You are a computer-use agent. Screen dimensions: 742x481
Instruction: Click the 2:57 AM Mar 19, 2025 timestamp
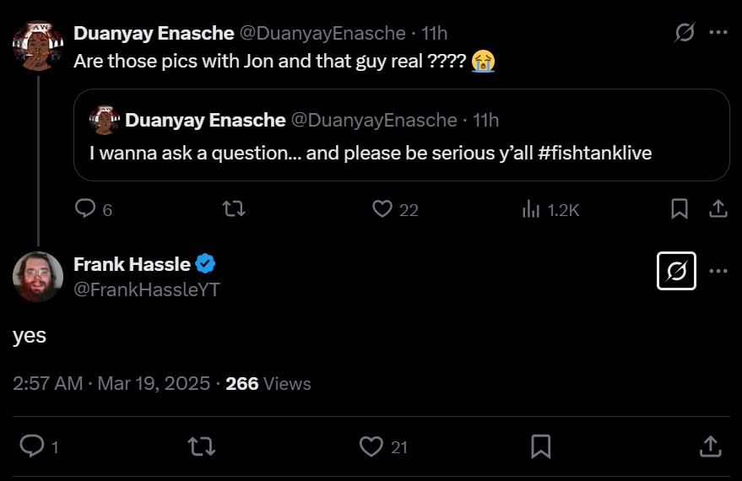(111, 383)
